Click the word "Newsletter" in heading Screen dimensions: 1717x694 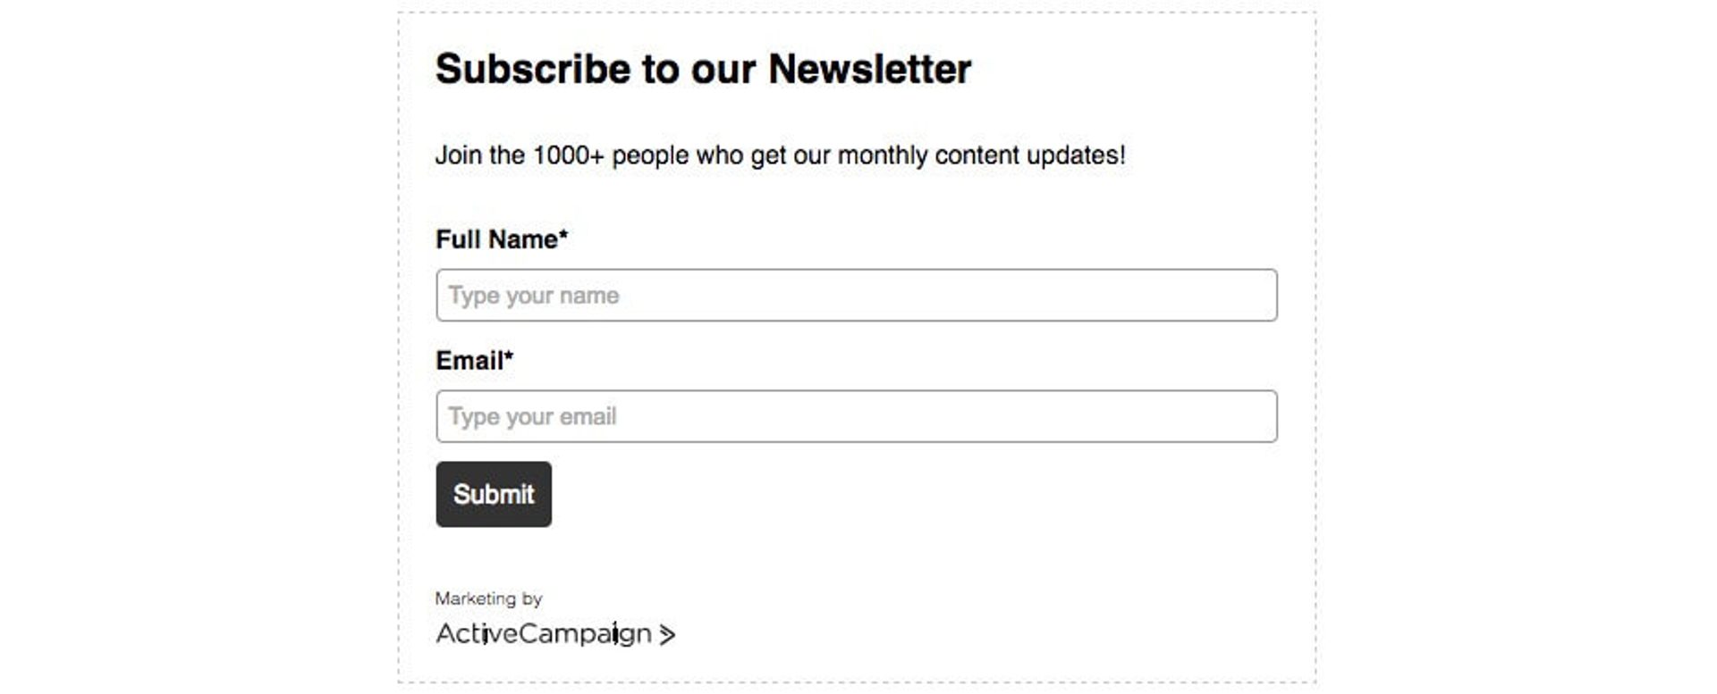[869, 69]
